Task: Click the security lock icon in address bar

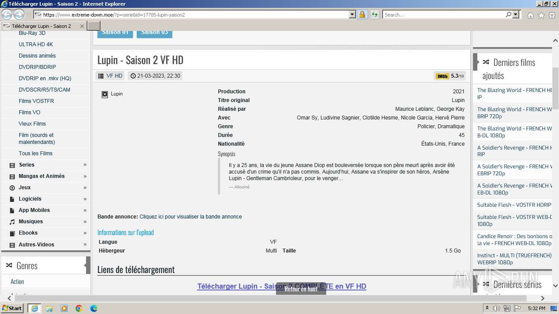Action: click(362, 14)
